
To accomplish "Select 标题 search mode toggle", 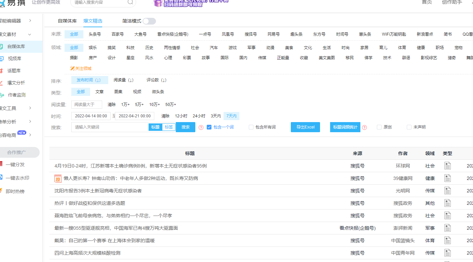I will pos(155,127).
